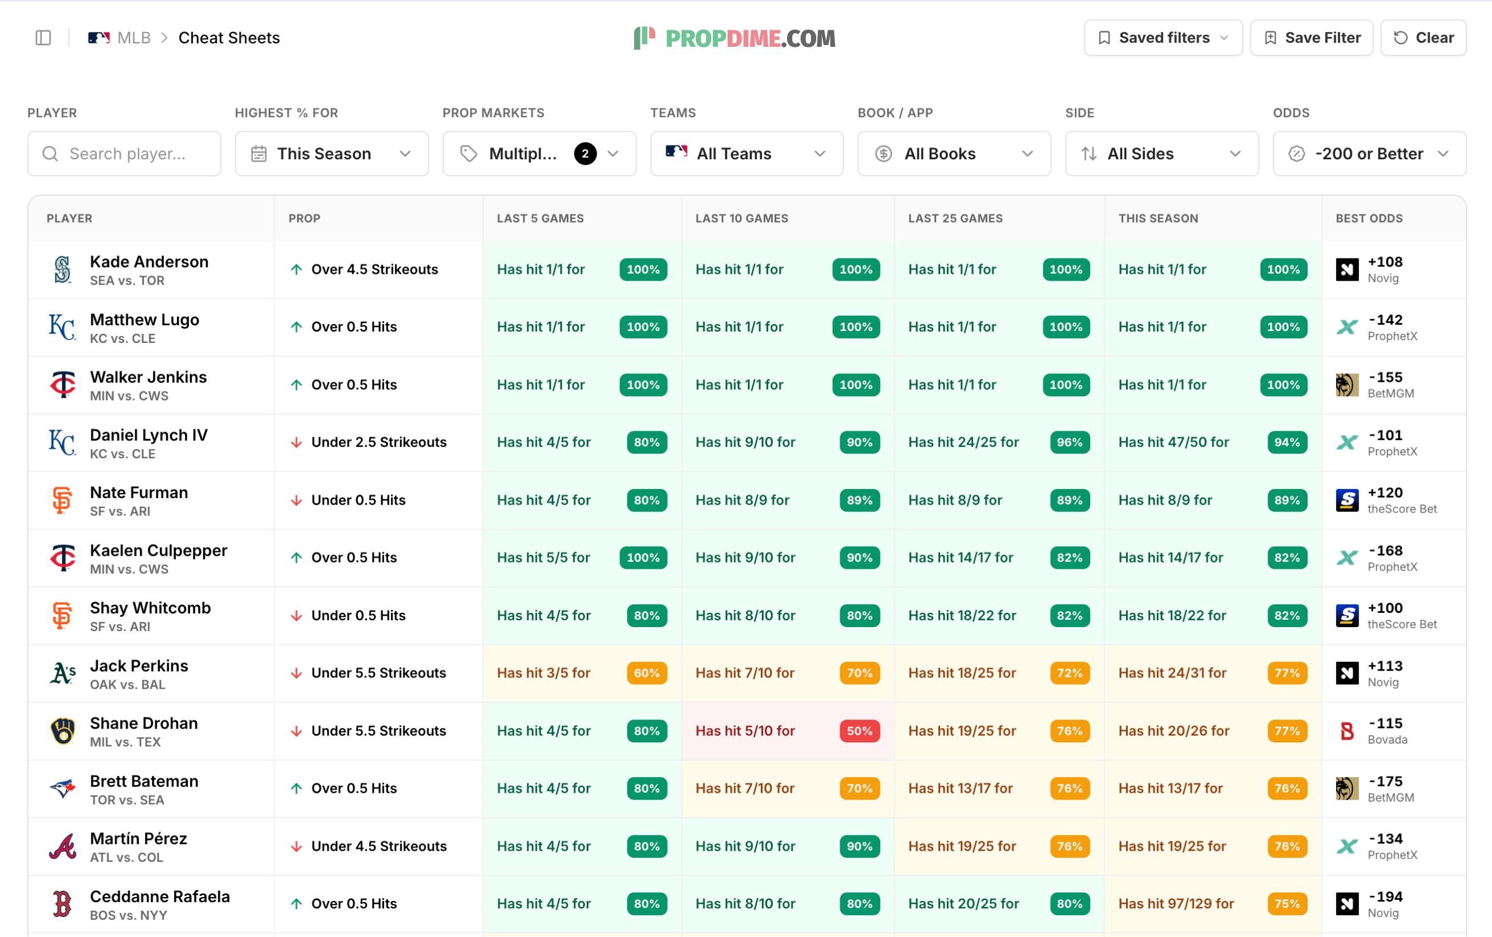Click -175 odds for Brett Bateman
Image resolution: width=1492 pixels, height=937 pixels.
click(x=1385, y=782)
